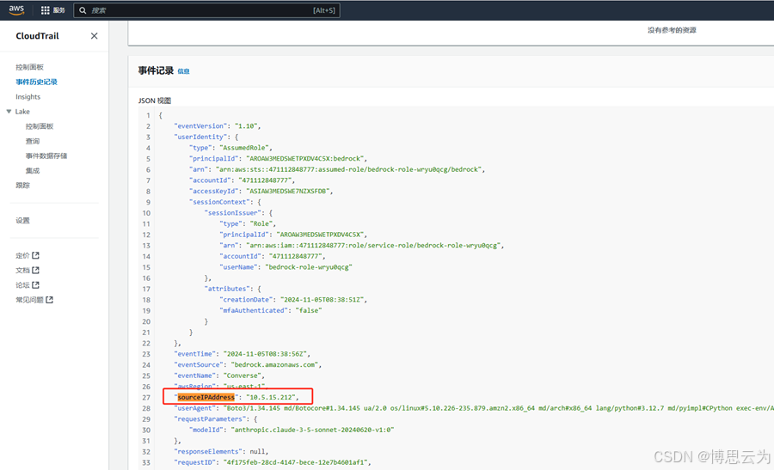Open the 常见问题 FAQ link

click(29, 300)
